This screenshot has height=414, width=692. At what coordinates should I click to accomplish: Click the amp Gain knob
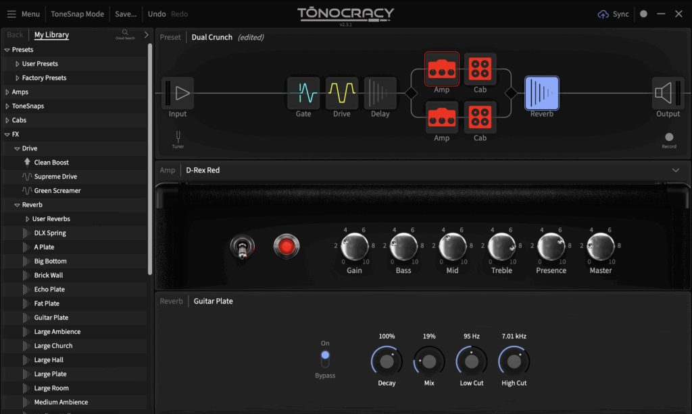[x=354, y=247]
